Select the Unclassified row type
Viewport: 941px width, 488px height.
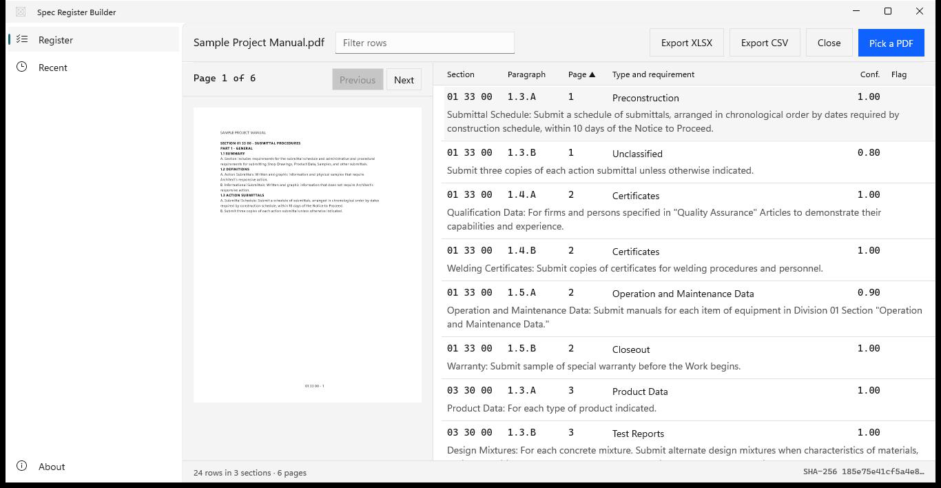click(x=637, y=154)
